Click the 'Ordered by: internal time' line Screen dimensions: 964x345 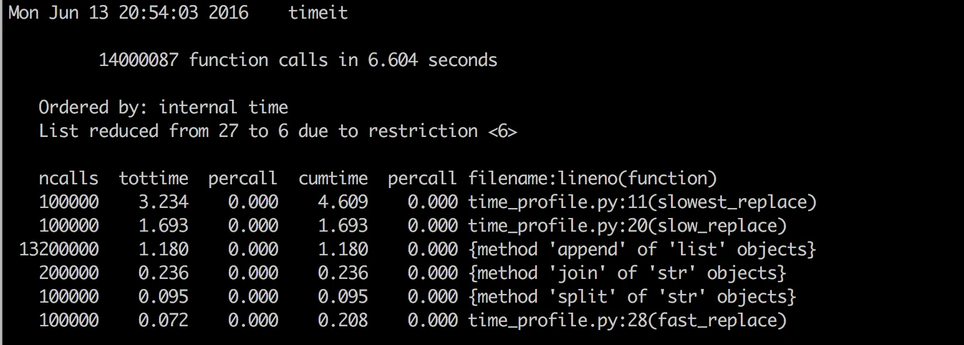click(x=163, y=108)
